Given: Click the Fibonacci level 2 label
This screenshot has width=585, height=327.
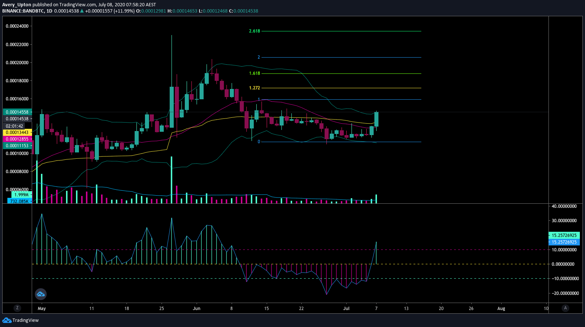Looking at the screenshot, I should coord(259,57).
